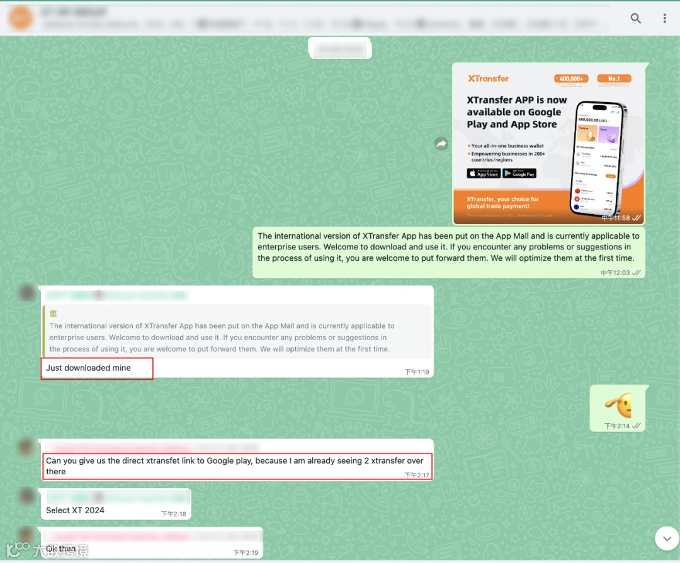Image resolution: width=680 pixels, height=563 pixels.
Task: Click the 'No.1' badge in the promo image
Action: (x=614, y=79)
